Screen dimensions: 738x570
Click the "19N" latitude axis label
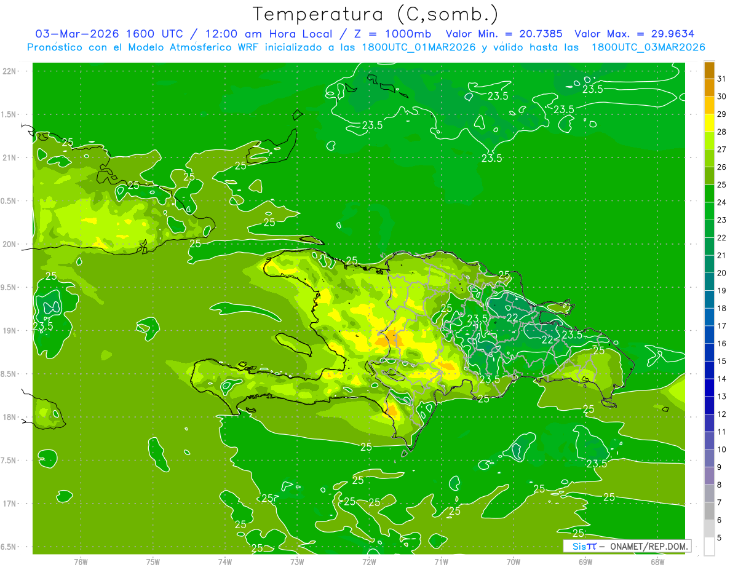coord(10,331)
